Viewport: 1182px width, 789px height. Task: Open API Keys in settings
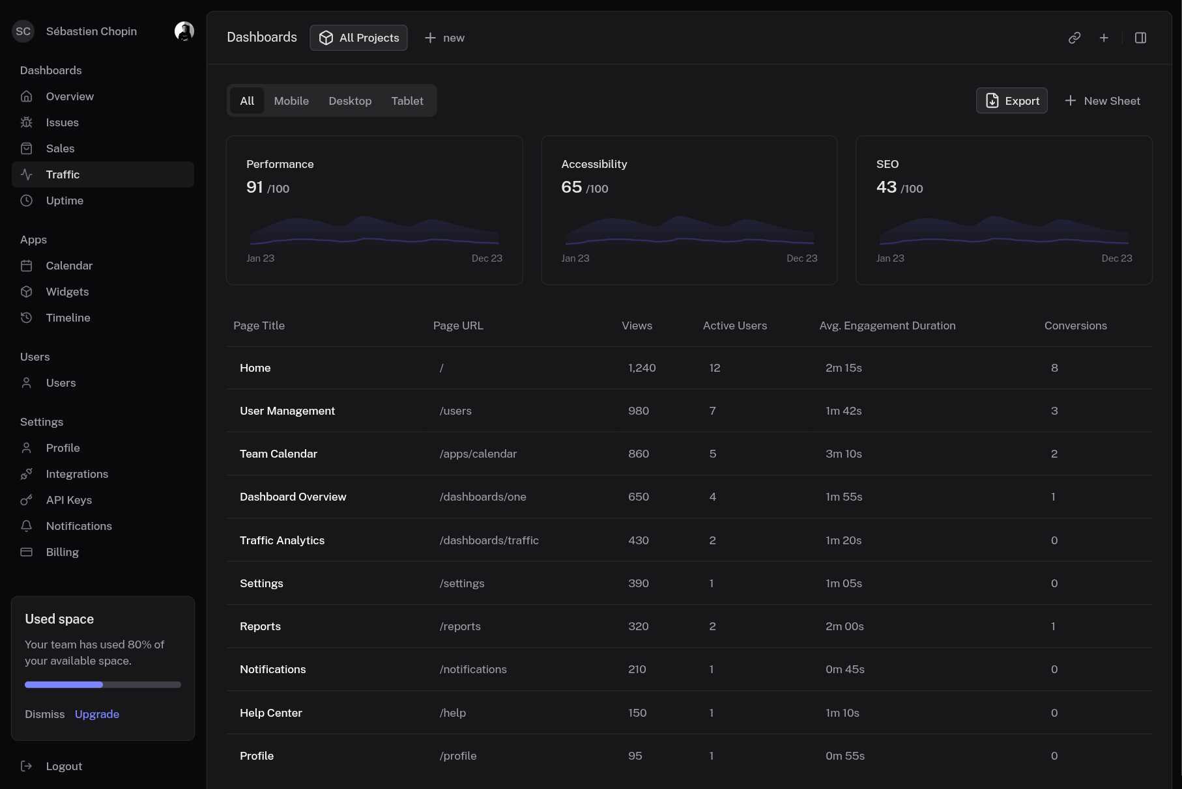pyautogui.click(x=68, y=500)
